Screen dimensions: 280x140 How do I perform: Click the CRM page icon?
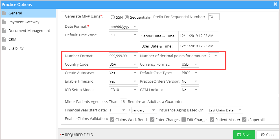point(4,40)
